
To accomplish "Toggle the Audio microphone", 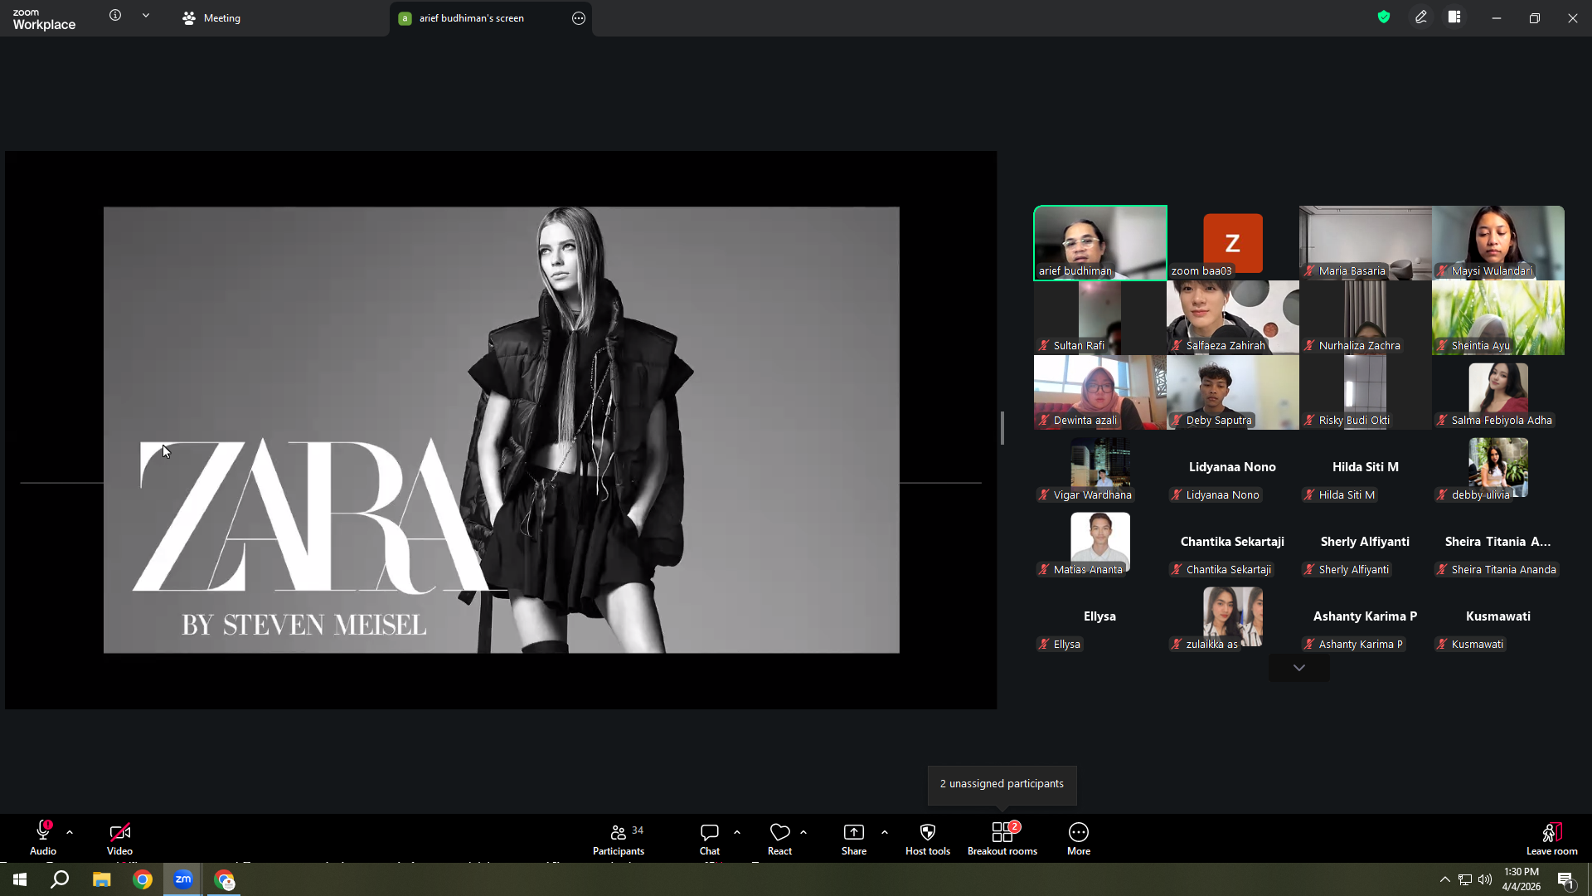I will tap(43, 838).
